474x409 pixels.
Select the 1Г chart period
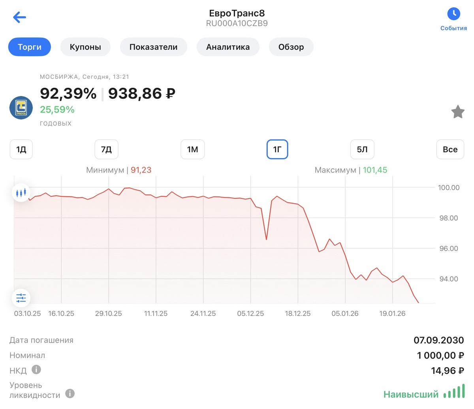(277, 149)
